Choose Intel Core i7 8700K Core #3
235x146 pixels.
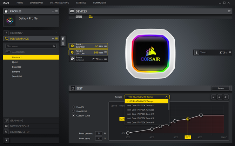click(x=146, y=118)
